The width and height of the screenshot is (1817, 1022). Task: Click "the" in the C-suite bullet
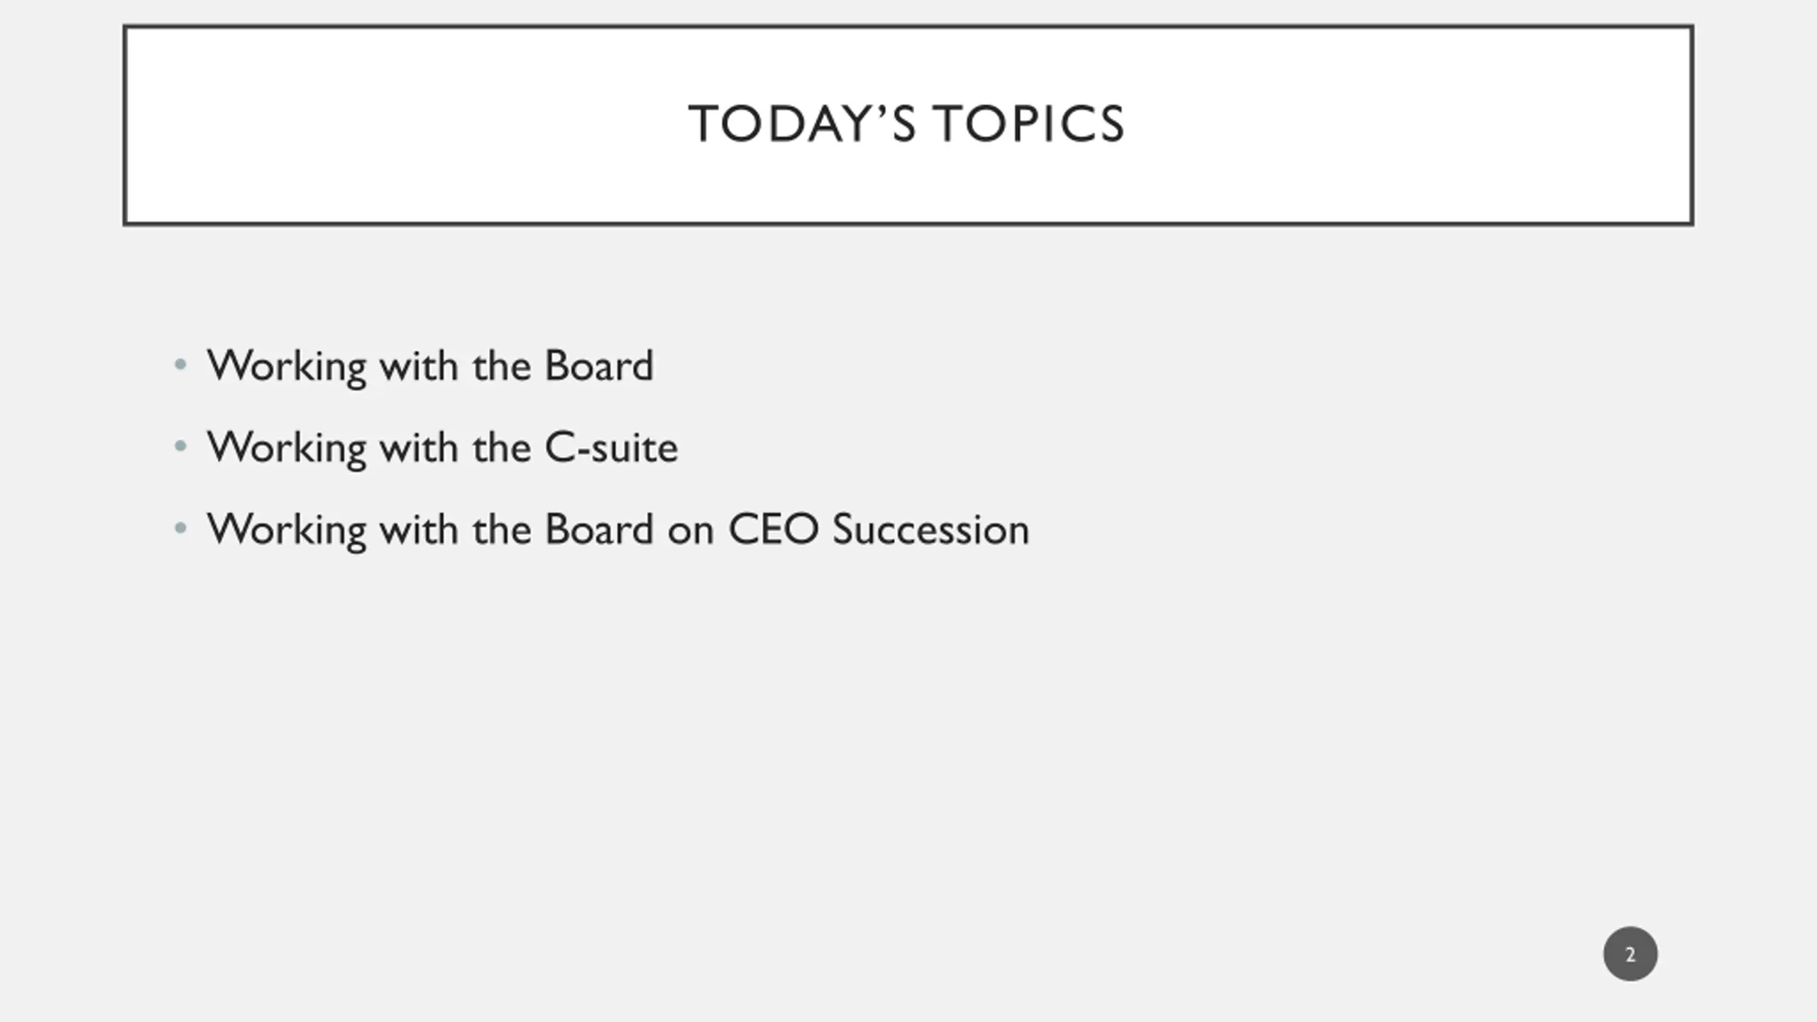[502, 448]
